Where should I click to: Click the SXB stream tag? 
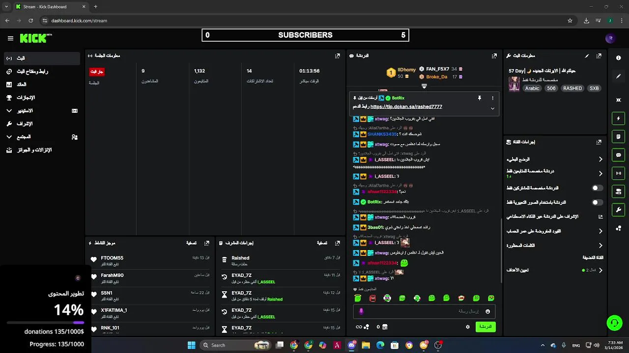[594, 88]
